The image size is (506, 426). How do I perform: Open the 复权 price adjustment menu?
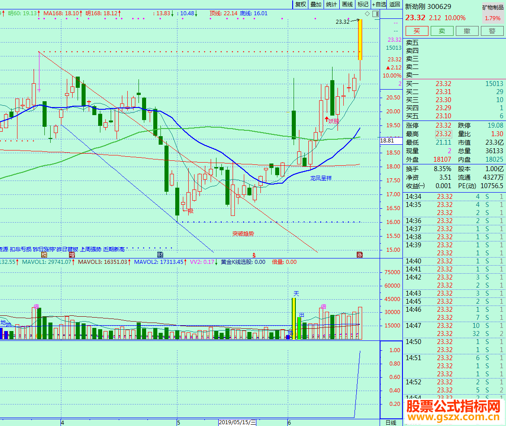coord(300,4)
